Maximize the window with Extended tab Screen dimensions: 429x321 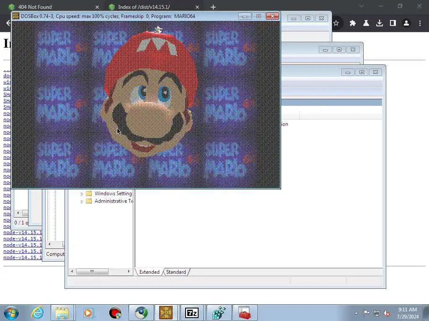[x=362, y=72]
